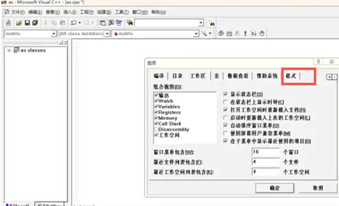Enable 启动时重新载入上次的工作空间 checkbox
This screenshot has width=339, height=206.
click(225, 117)
